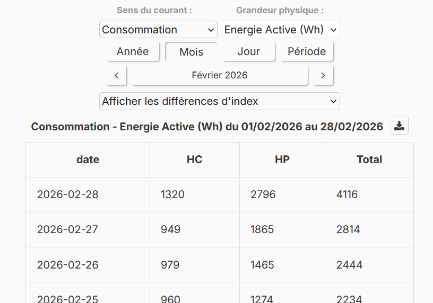Screen dimensions: 433x303
Task: Click the HP column header
Action: click(282, 159)
